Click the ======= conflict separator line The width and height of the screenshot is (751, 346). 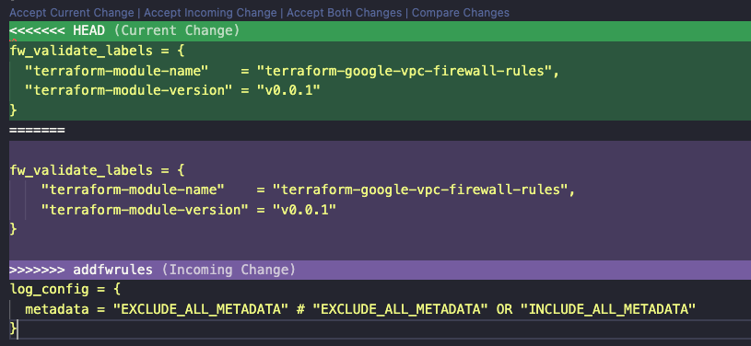(37, 130)
